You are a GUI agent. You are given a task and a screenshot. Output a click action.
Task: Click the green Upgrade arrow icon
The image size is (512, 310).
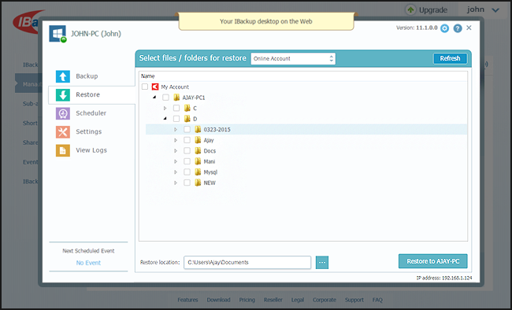[410, 9]
